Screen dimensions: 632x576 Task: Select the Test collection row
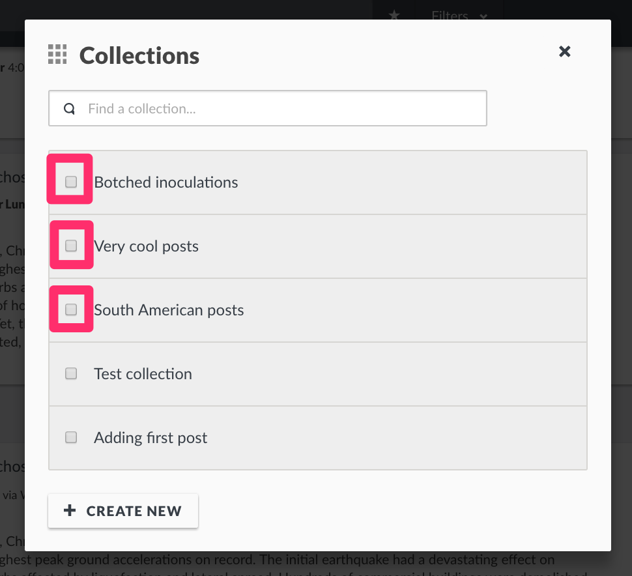(x=317, y=374)
